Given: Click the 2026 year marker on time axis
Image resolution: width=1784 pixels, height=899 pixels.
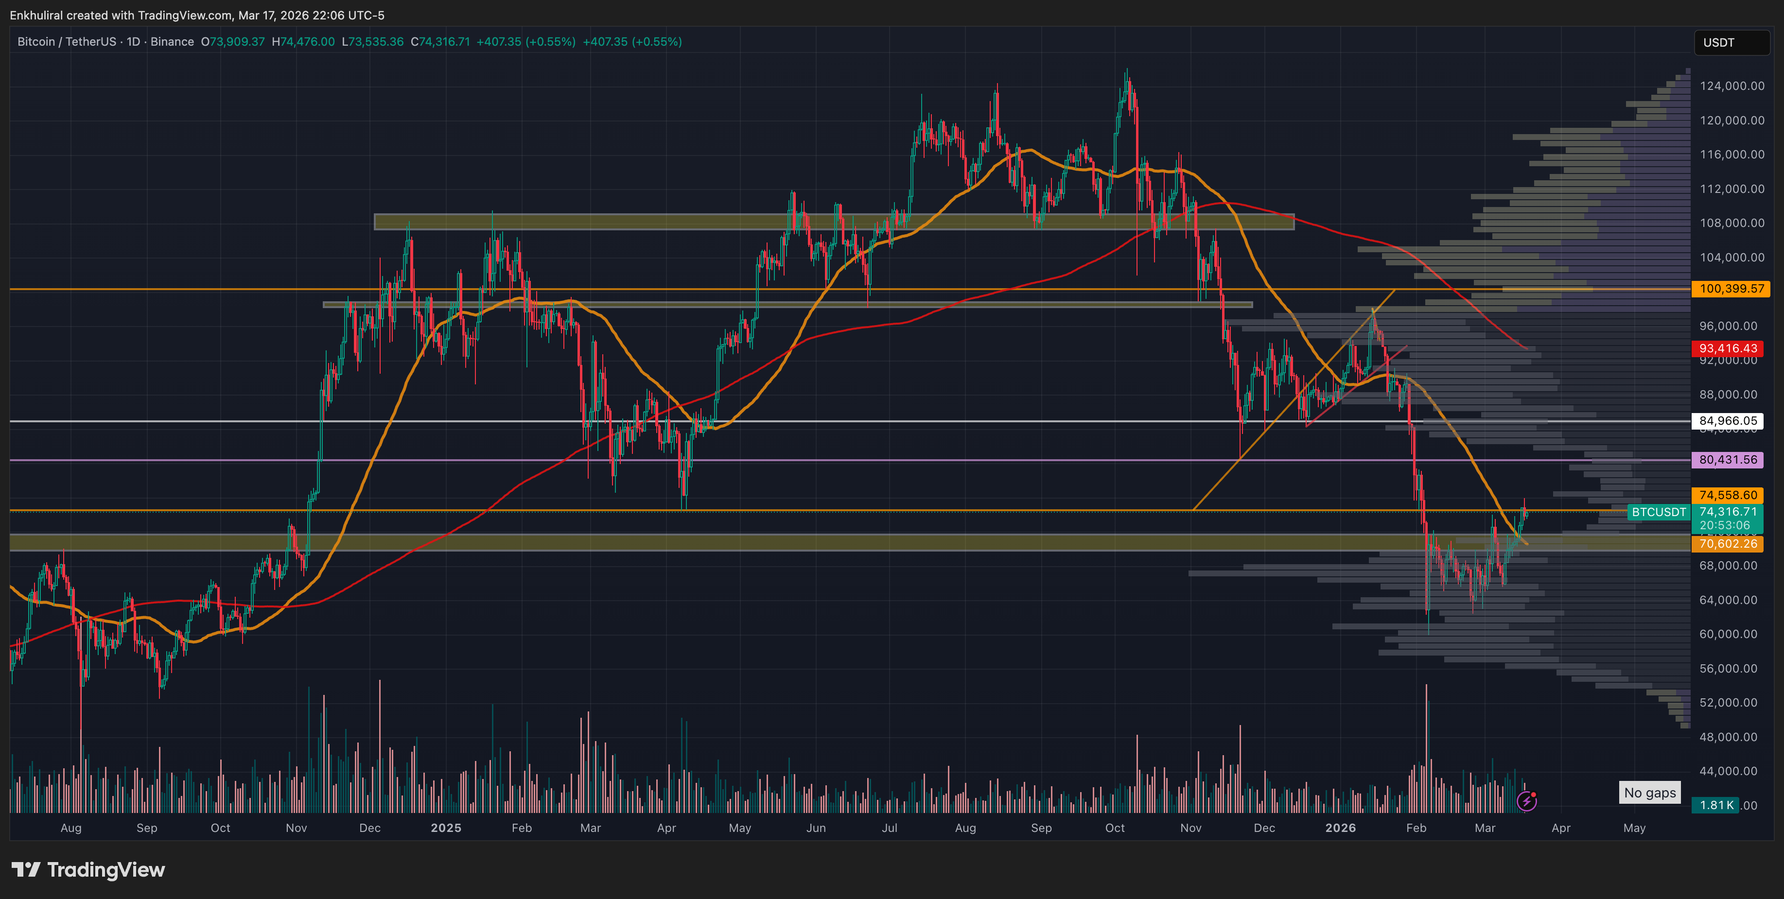Looking at the screenshot, I should coord(1340,828).
